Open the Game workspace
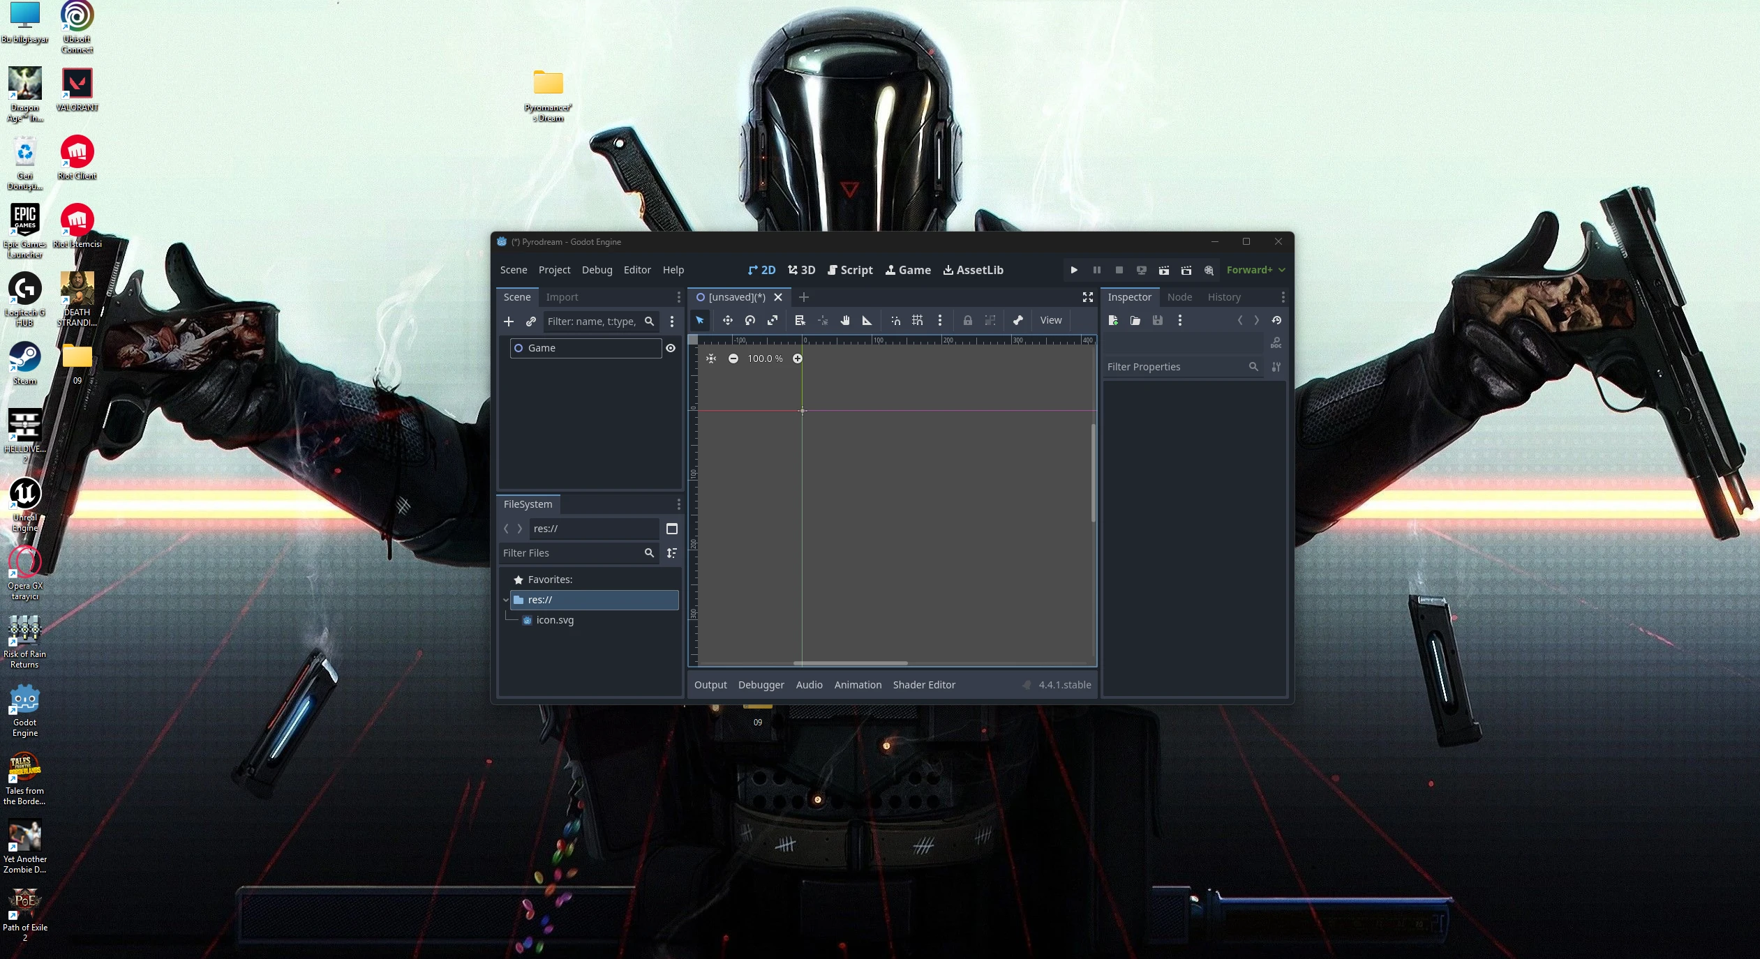1760x959 pixels. (908, 270)
